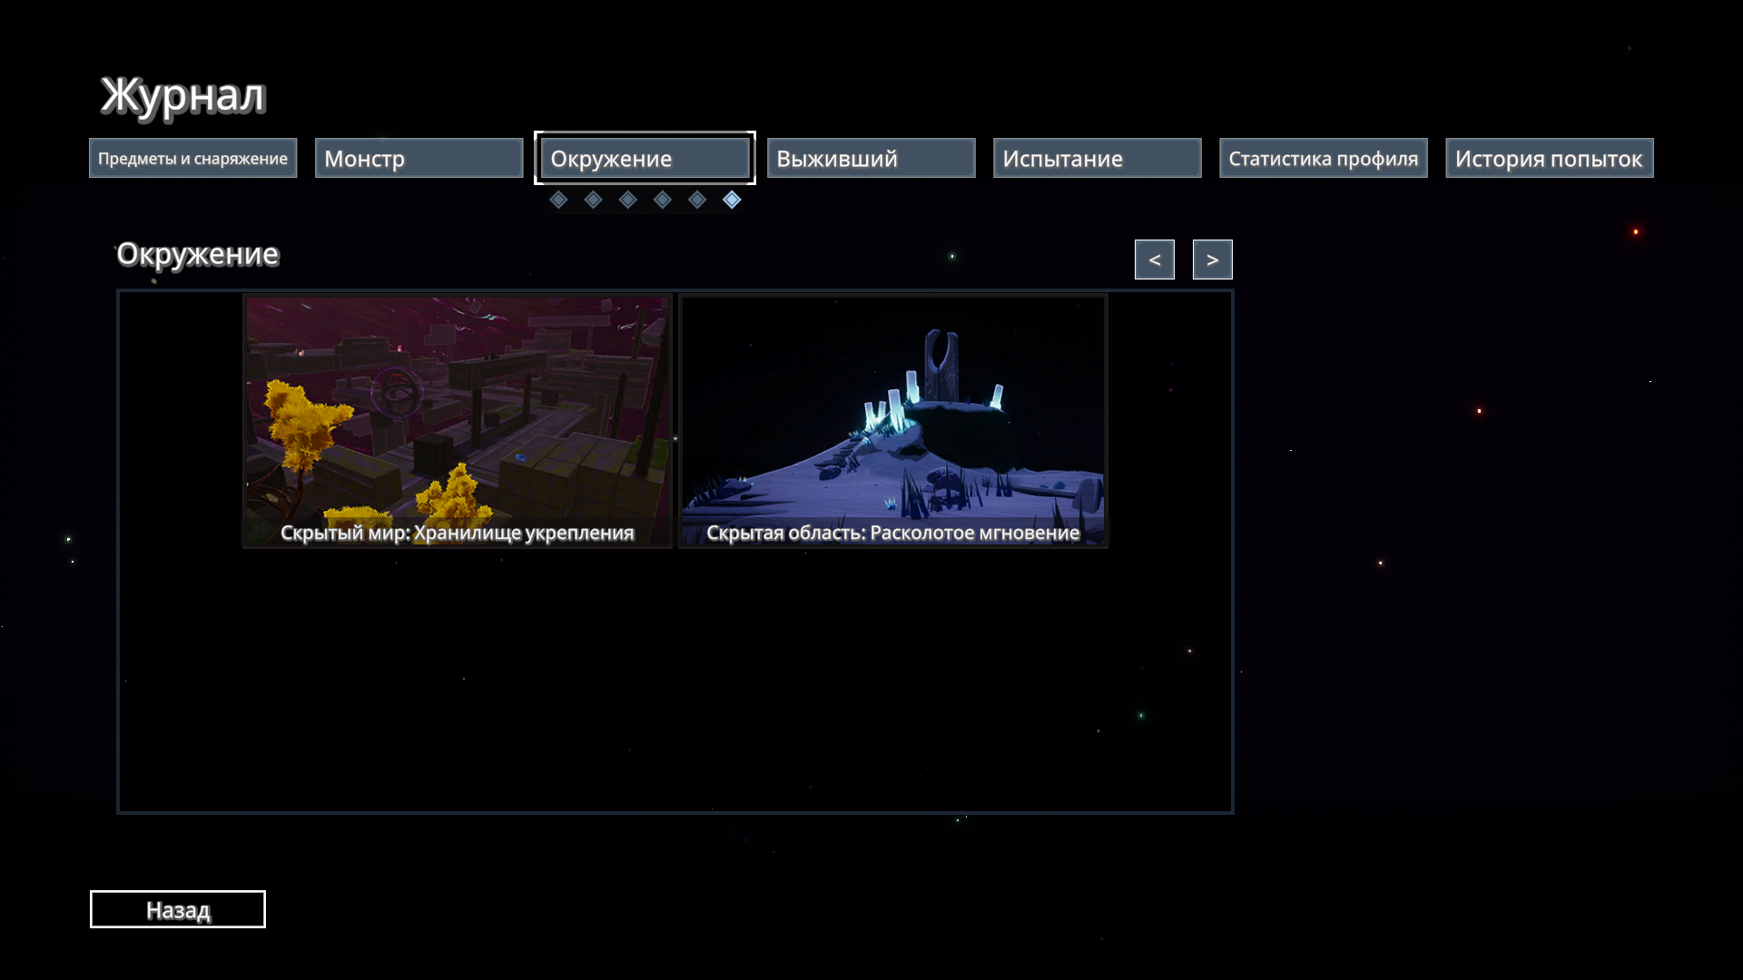Go to previous page with < arrow

pos(1154,260)
